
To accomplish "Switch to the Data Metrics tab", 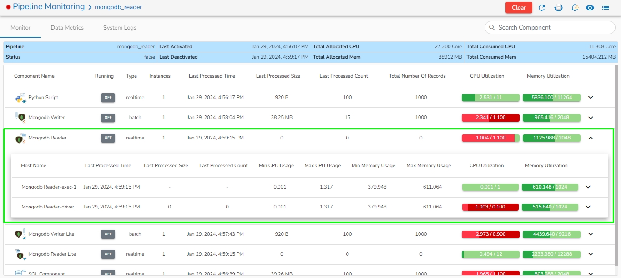I will click(x=67, y=28).
